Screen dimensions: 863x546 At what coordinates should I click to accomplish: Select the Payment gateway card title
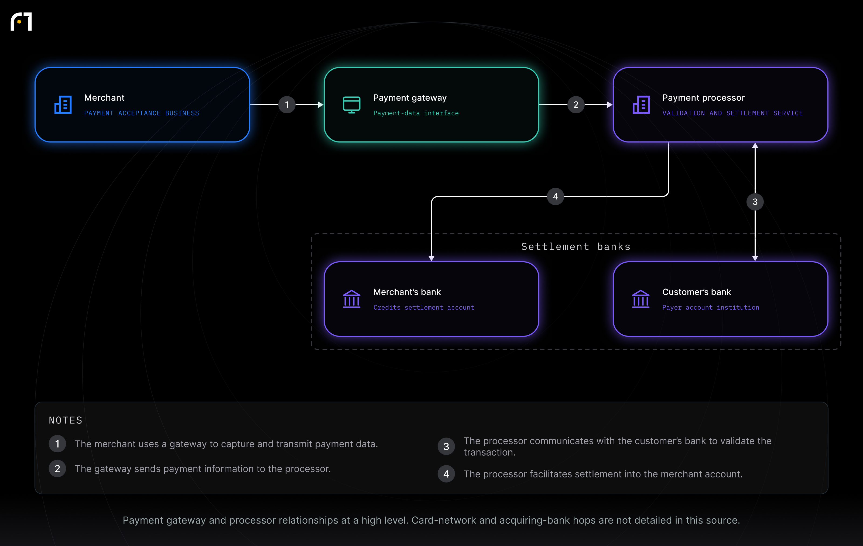[410, 98]
